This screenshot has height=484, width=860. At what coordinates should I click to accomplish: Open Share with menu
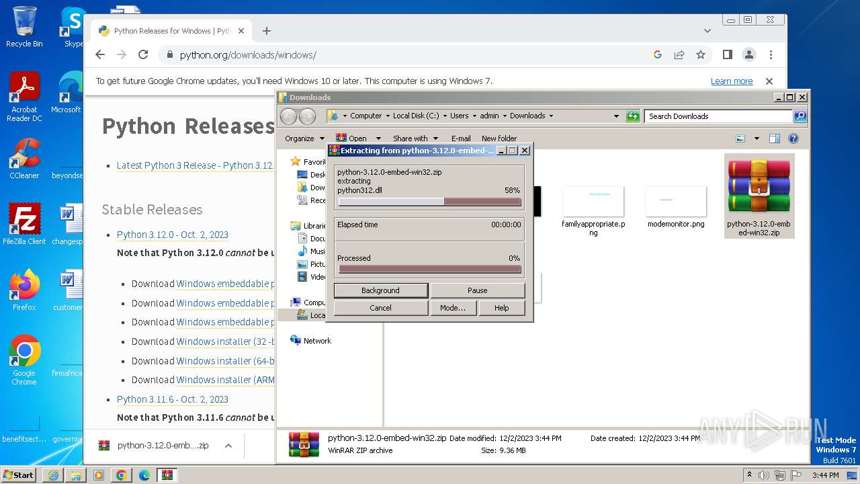415,138
